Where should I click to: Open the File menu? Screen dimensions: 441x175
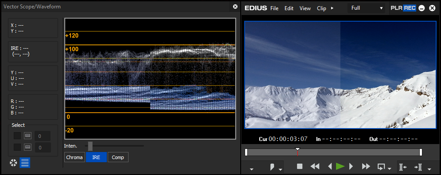pos(274,8)
